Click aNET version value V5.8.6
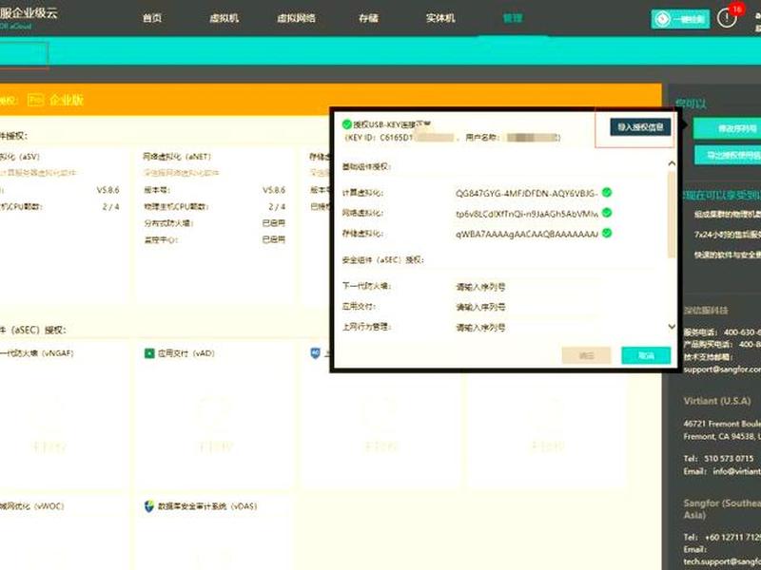This screenshot has height=570, width=761. (273, 190)
